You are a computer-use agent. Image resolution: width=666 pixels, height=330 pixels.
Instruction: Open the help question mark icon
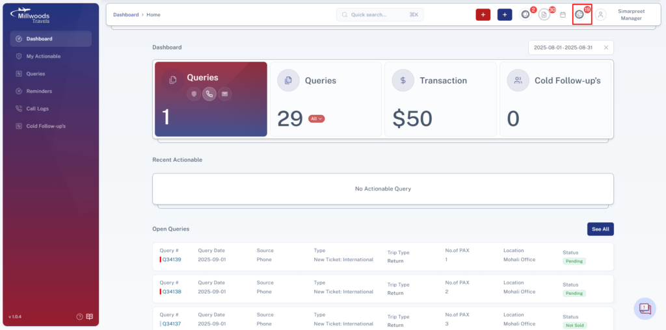coord(79,316)
